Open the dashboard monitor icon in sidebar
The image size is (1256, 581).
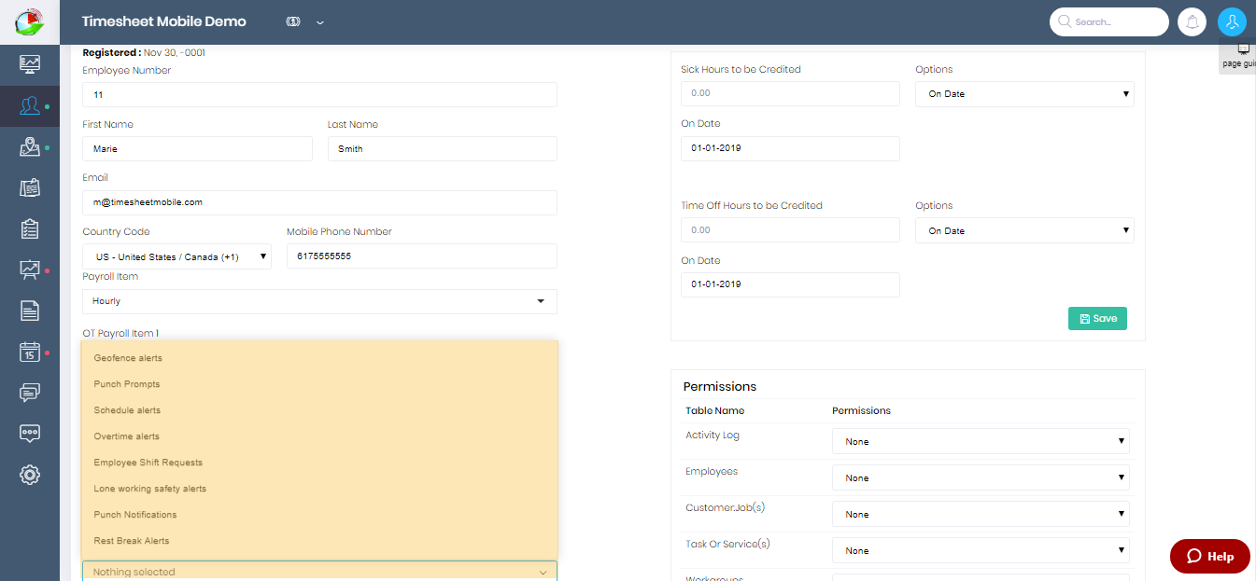(x=30, y=64)
